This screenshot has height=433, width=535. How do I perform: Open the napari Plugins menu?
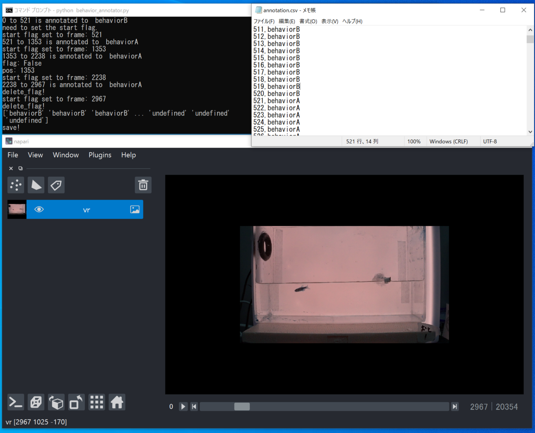(x=100, y=155)
